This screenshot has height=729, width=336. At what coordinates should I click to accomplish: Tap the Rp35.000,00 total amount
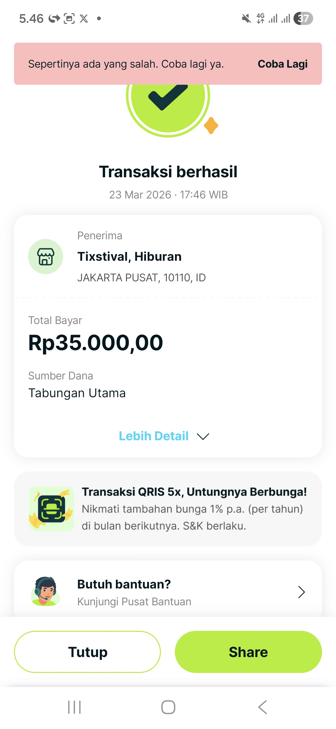click(96, 343)
